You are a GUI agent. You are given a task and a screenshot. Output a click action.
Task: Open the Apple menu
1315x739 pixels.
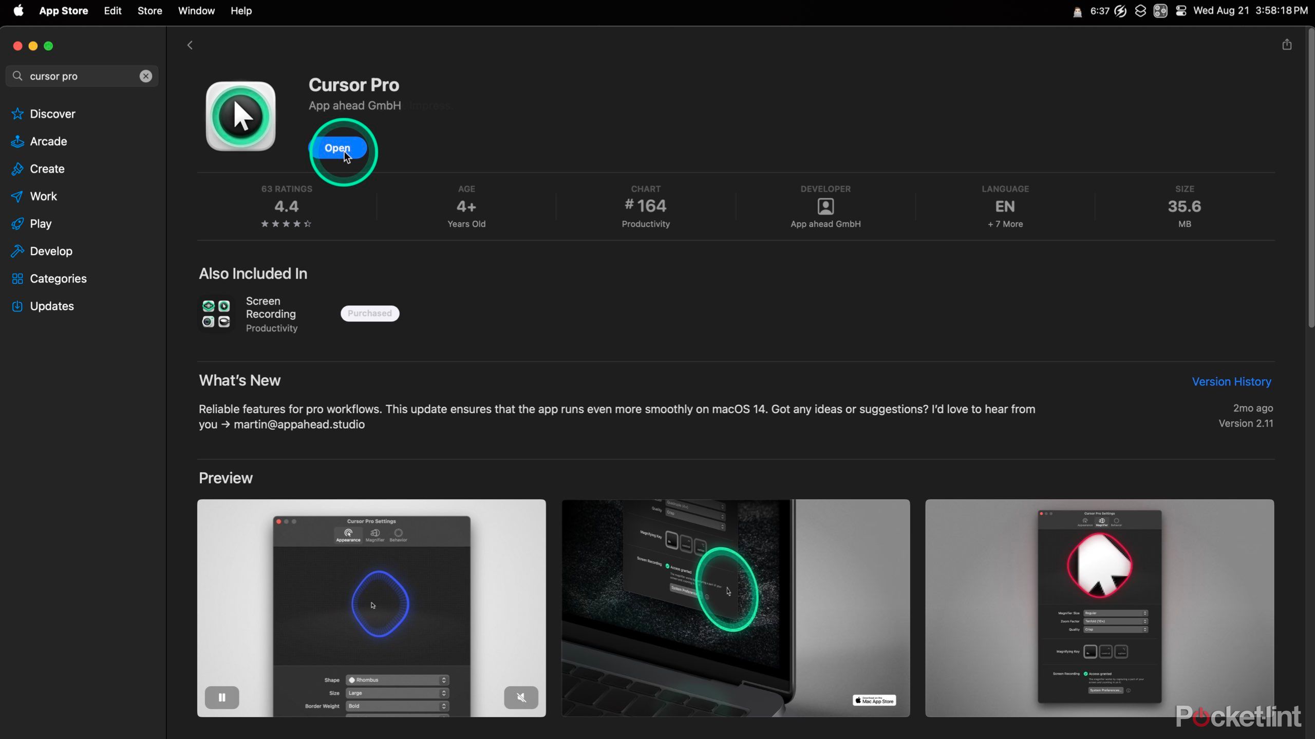pos(18,10)
